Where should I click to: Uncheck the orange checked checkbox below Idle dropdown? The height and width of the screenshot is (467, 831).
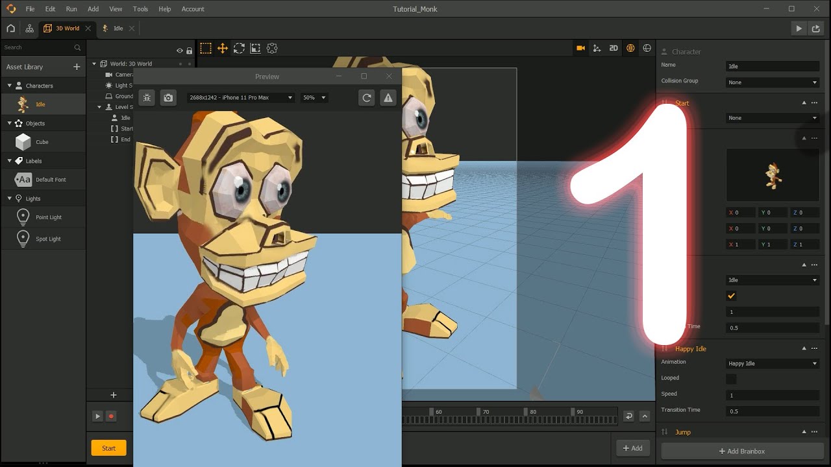point(731,296)
